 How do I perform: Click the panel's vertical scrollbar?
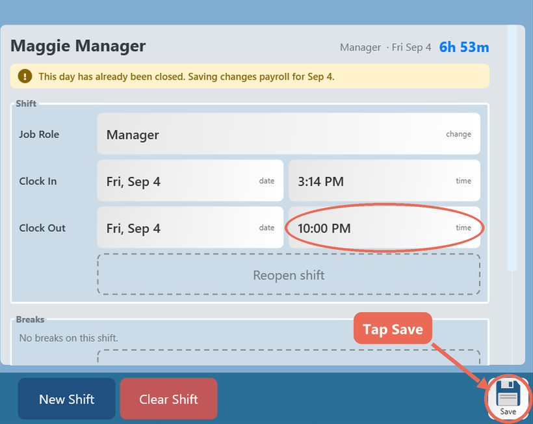point(512,148)
